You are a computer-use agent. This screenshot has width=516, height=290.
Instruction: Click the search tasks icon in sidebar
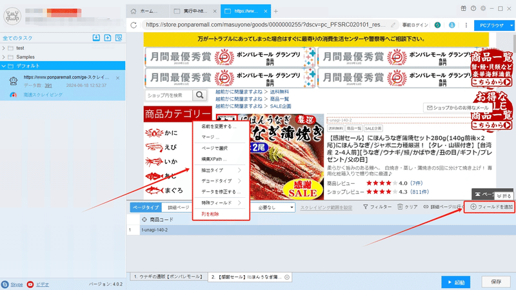coord(119,38)
